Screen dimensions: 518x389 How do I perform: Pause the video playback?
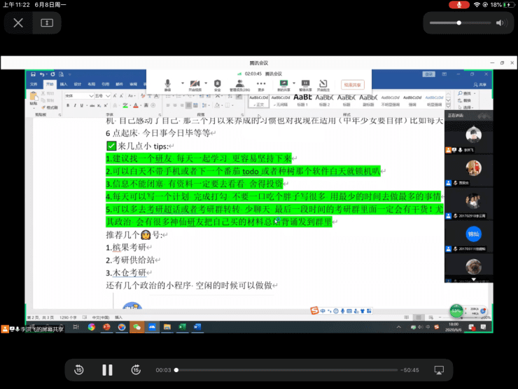pyautogui.click(x=107, y=369)
